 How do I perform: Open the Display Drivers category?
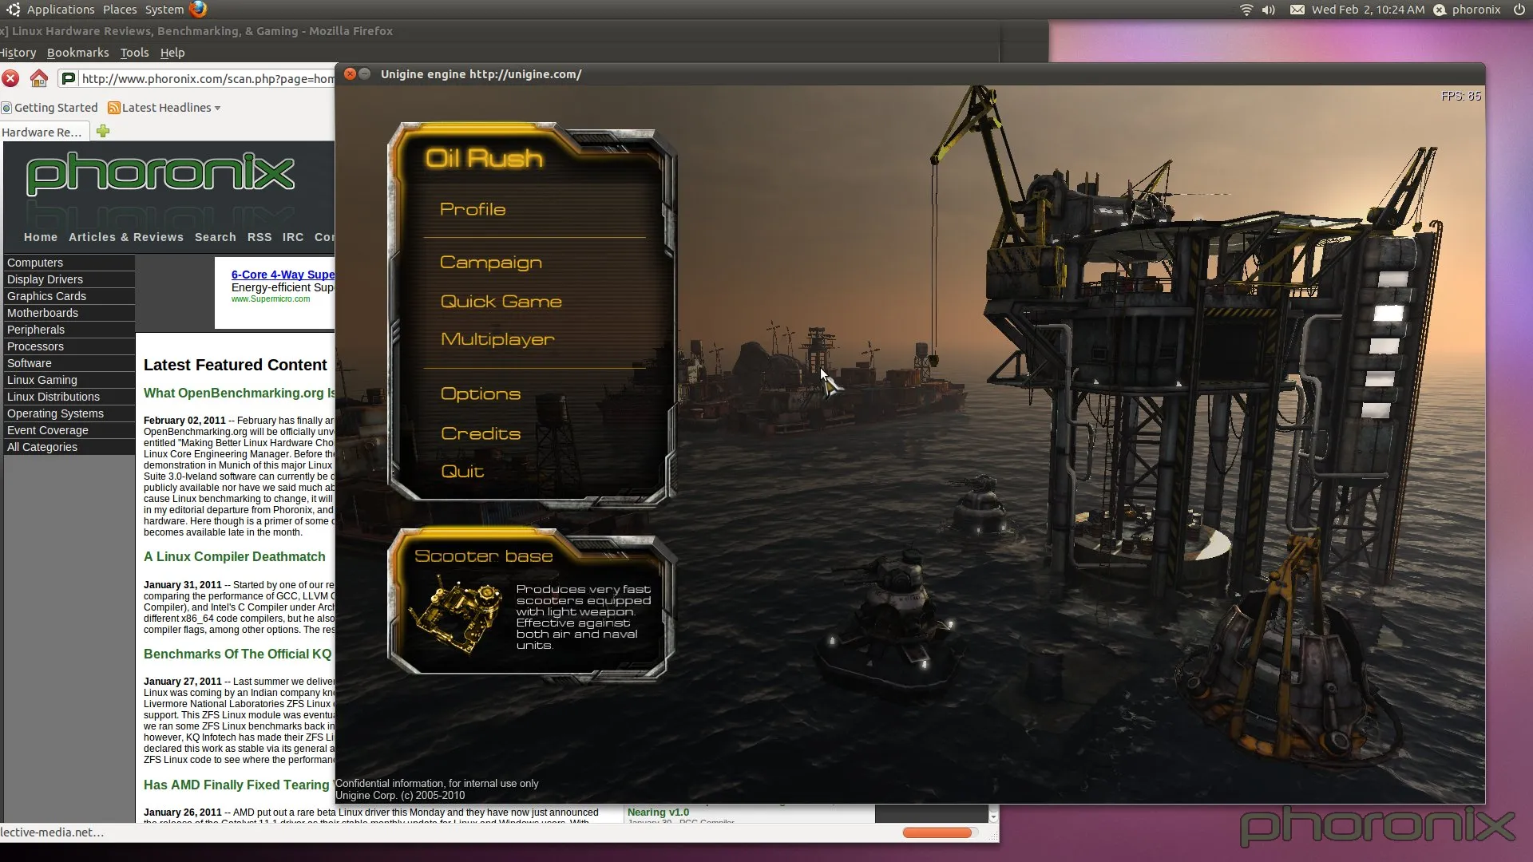pyautogui.click(x=69, y=279)
